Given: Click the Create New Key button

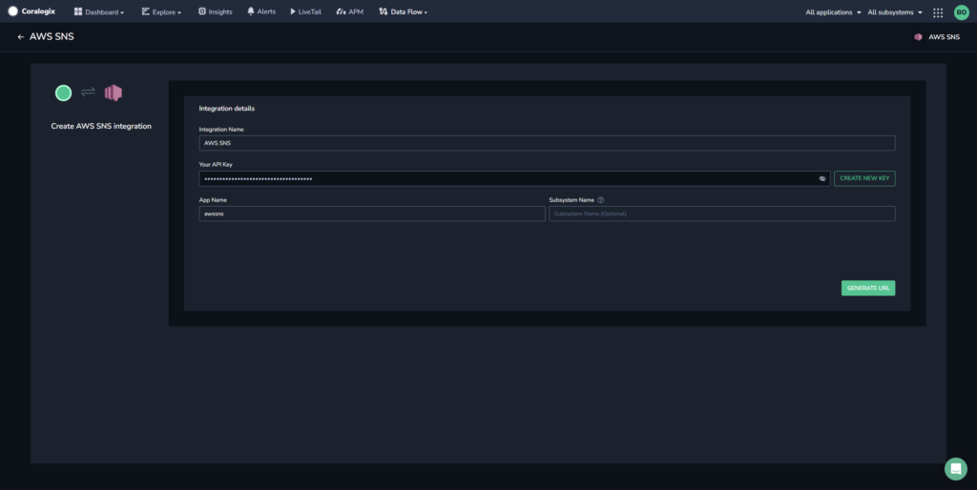Looking at the screenshot, I should click(x=864, y=178).
